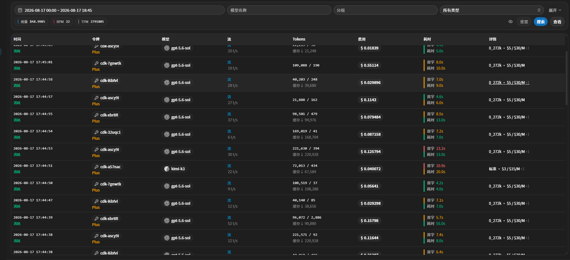Click key icon of cdk-l6bfvl at 17:44:47
The image size is (570, 260).
point(96,201)
